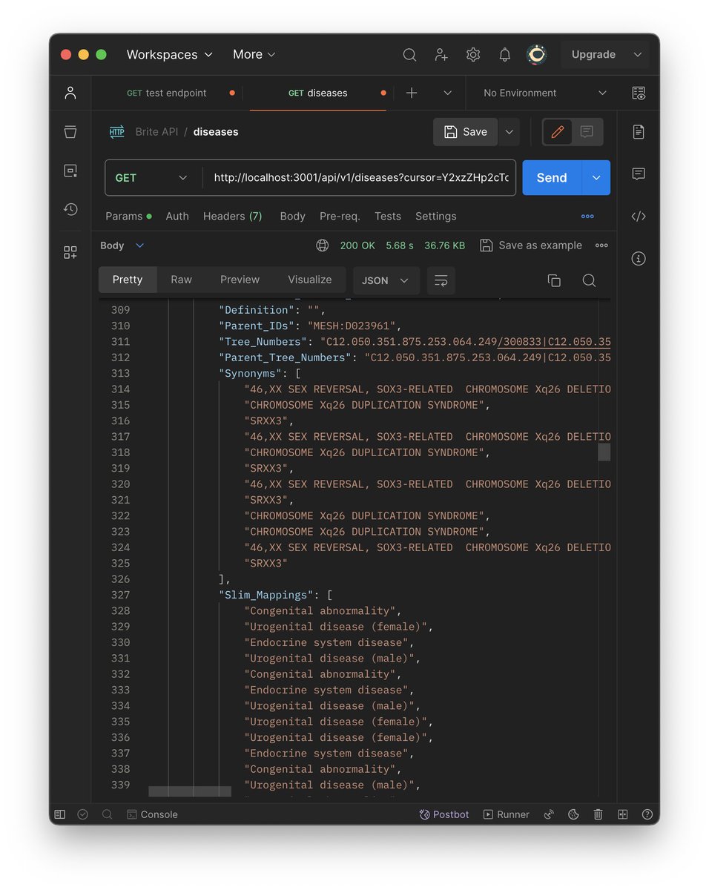Open the Workspaces dropdown
709x890 pixels.
[x=169, y=54]
